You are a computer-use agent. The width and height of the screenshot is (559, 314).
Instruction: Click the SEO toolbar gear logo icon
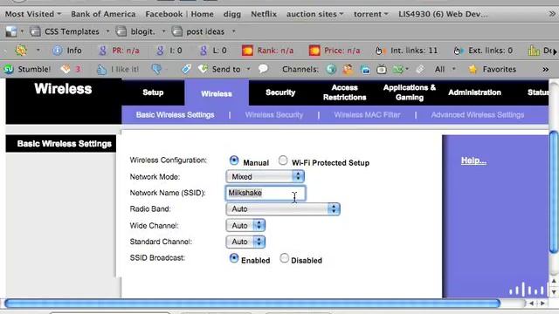click(21, 51)
